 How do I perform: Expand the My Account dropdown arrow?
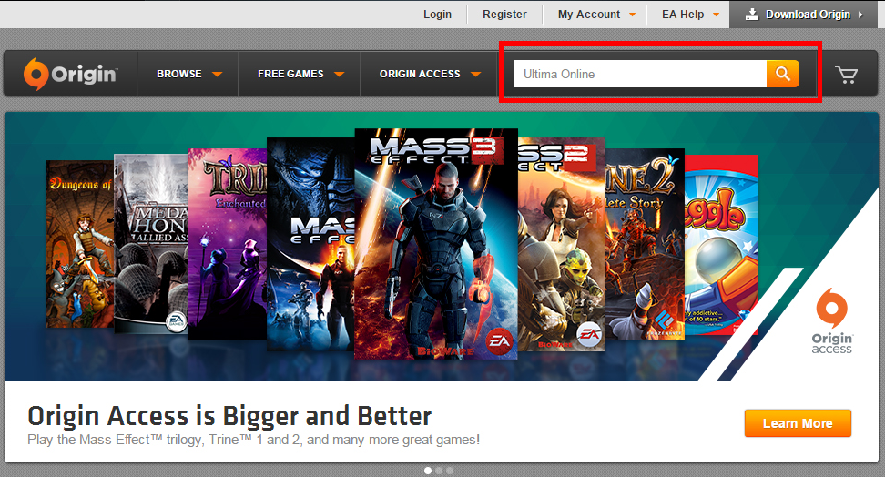point(632,15)
